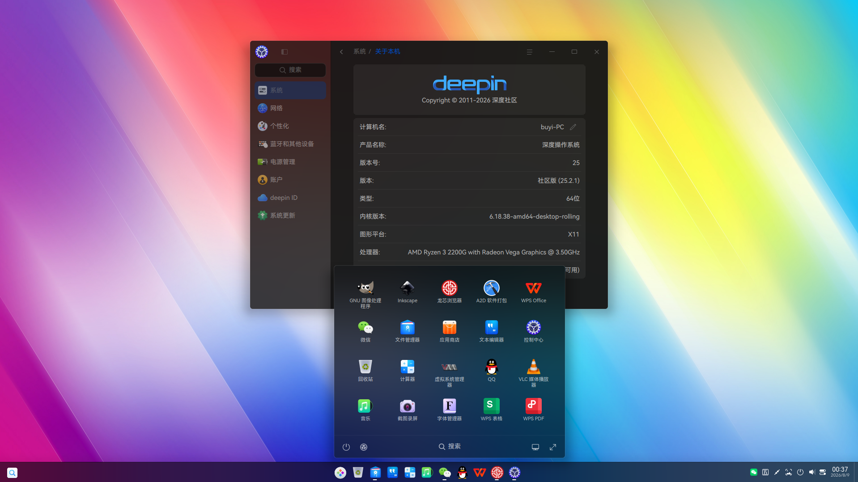Switch launcher to fullscreen mode
Viewport: 858px width, 482px height.
(x=553, y=447)
